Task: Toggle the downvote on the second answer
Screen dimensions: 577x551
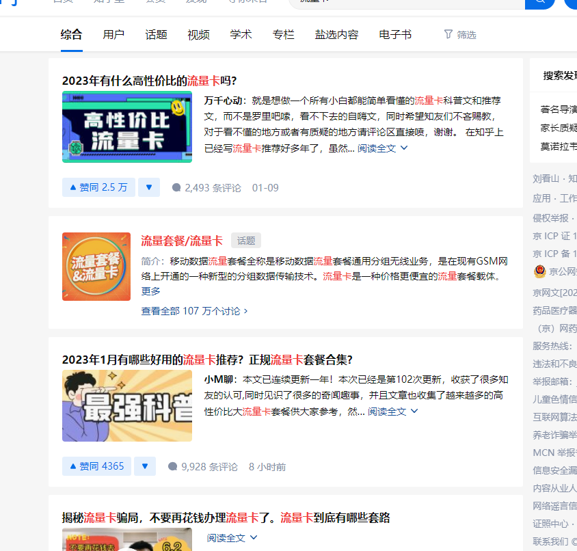Action: tap(145, 466)
